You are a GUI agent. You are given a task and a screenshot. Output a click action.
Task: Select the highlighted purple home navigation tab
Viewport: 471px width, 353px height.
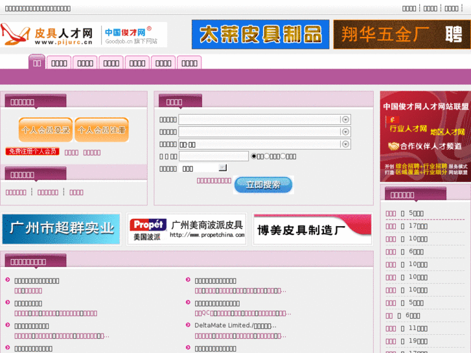(37, 62)
